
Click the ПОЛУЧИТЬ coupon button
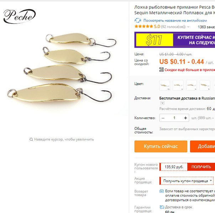(201, 167)
